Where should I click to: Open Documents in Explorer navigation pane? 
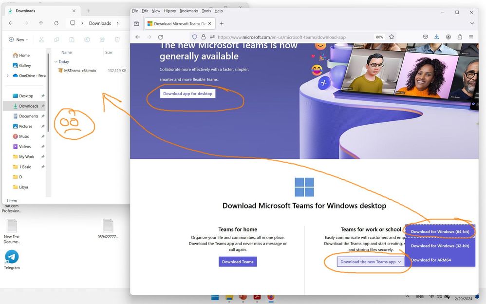tap(29, 116)
